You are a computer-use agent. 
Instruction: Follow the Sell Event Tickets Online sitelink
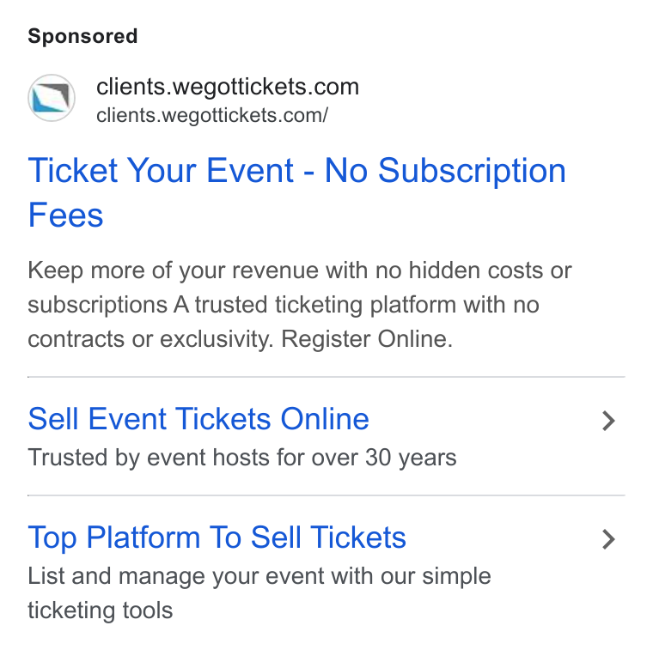click(198, 419)
